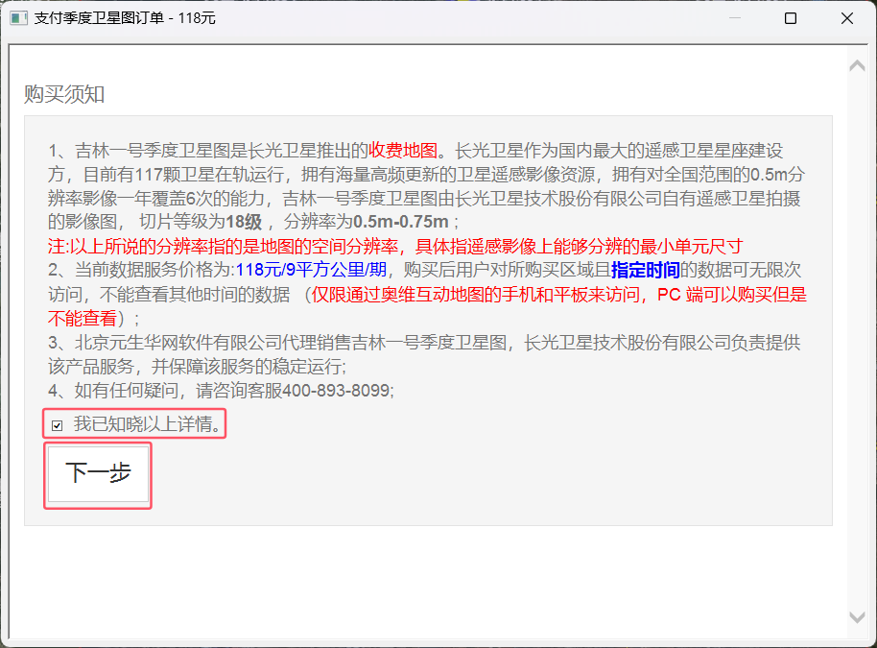Click the app icon in the title bar
Screen dimensions: 877x648
(17, 18)
